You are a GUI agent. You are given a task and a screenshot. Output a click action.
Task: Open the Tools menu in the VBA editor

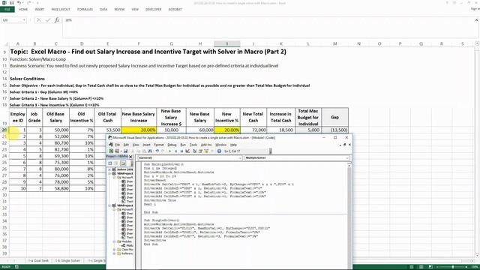coord(193,145)
